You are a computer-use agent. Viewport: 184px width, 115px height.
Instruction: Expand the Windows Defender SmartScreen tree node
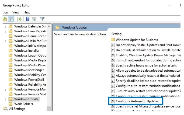coord(5,27)
